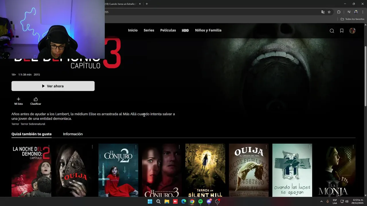Open the Películas section

click(x=168, y=30)
